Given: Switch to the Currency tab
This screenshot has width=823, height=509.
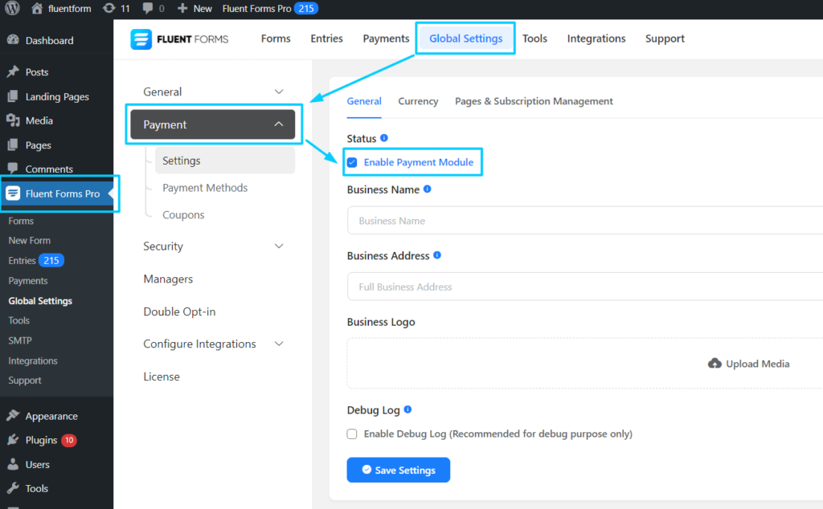Looking at the screenshot, I should click(x=418, y=101).
